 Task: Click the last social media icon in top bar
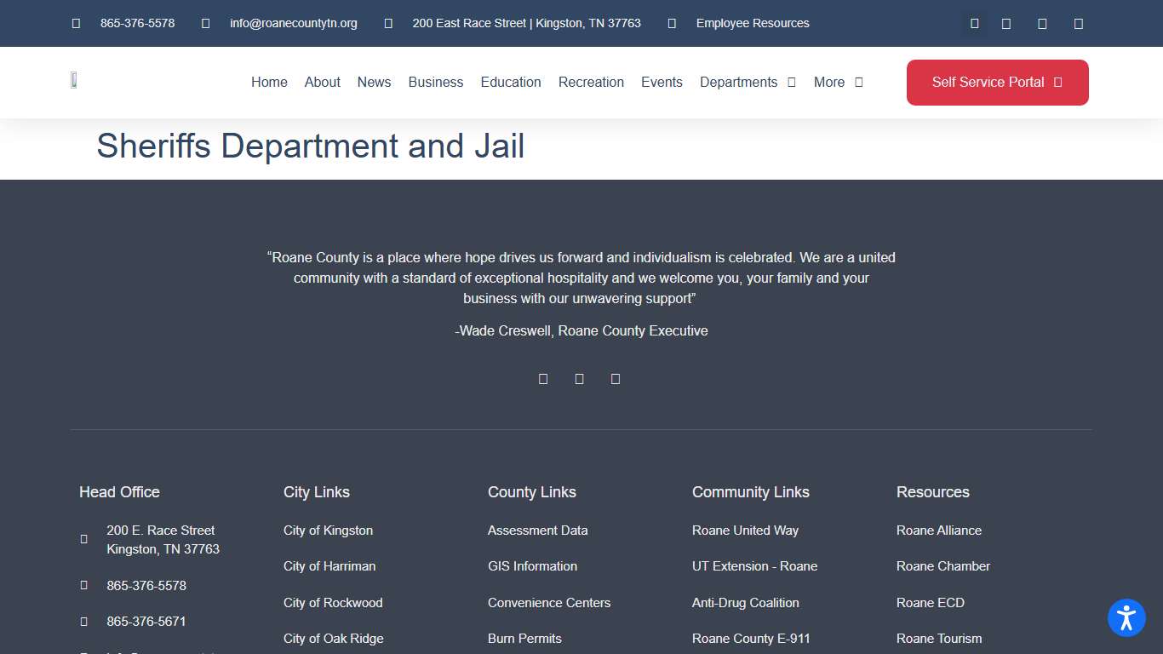[1078, 23]
